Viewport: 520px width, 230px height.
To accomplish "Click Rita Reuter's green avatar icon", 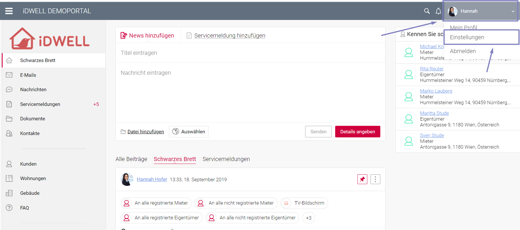I will point(409,74).
